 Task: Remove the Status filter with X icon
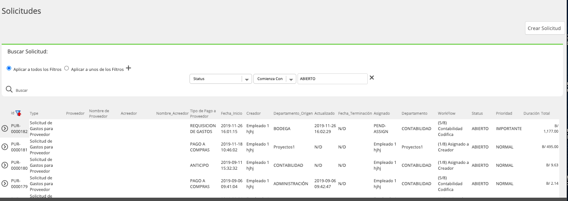[x=372, y=78]
